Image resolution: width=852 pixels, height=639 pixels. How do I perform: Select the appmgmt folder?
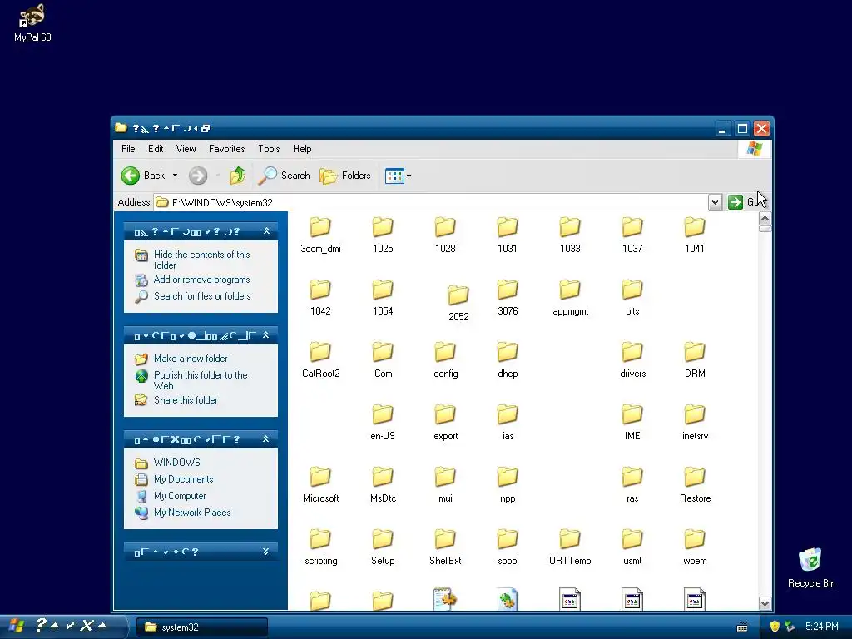click(x=570, y=298)
